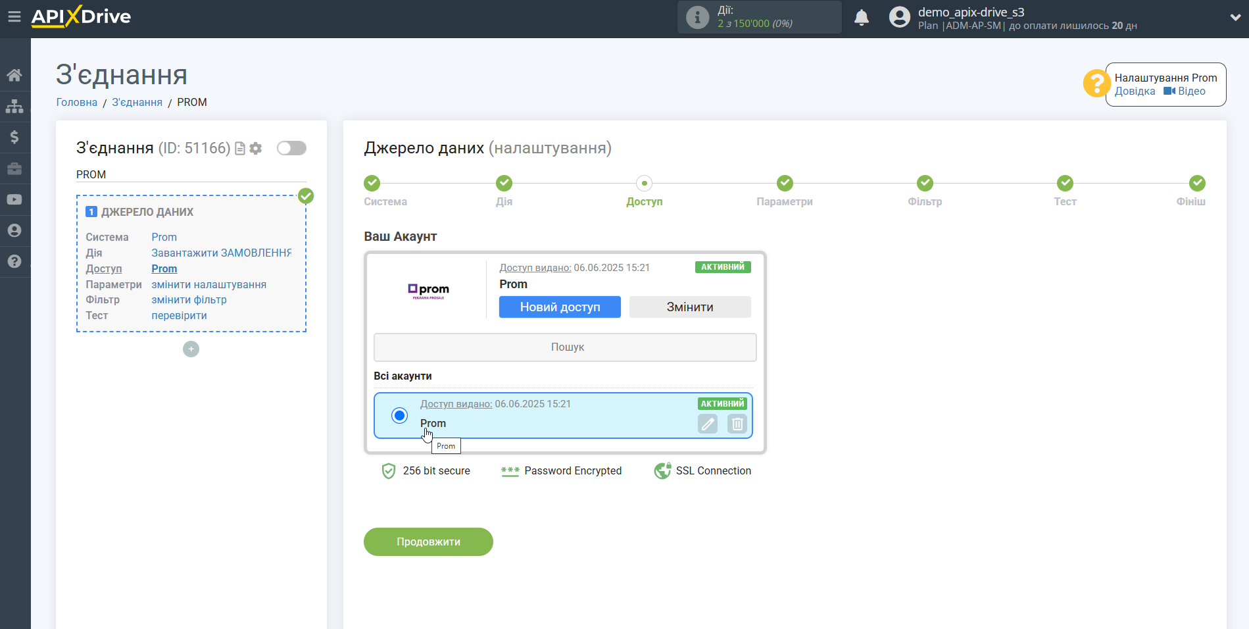Go to З'єднання breadcrumb

tap(137, 102)
